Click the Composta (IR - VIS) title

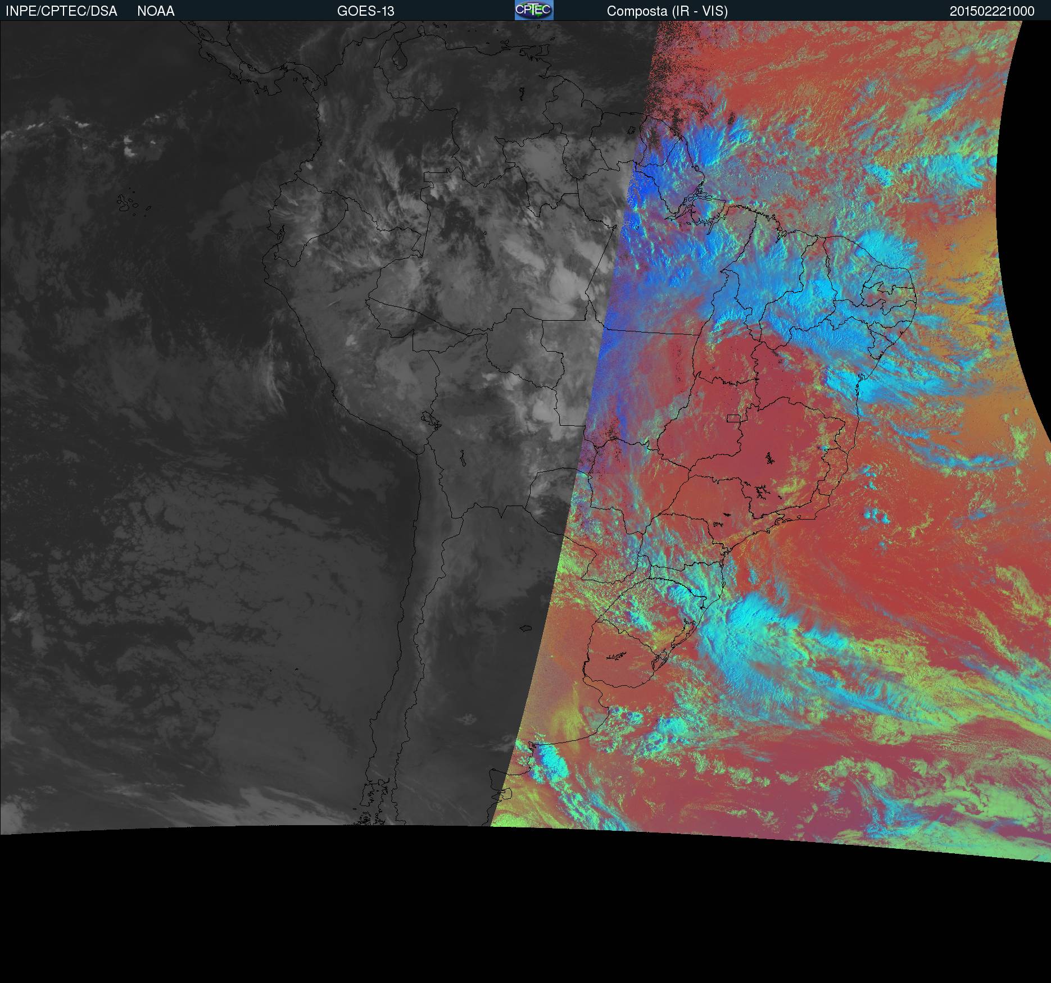click(x=667, y=11)
